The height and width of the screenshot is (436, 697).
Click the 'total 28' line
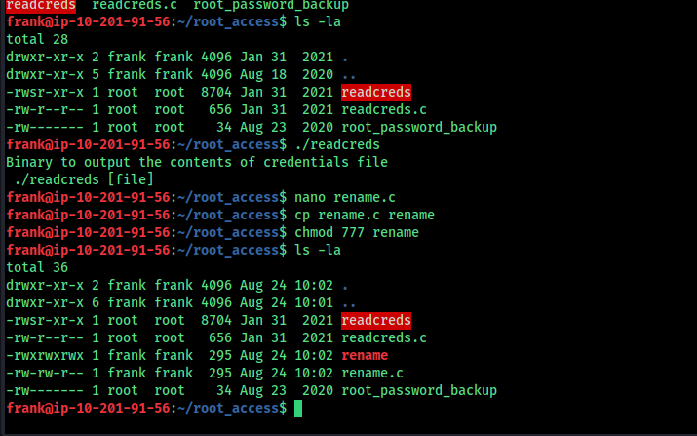37,39
